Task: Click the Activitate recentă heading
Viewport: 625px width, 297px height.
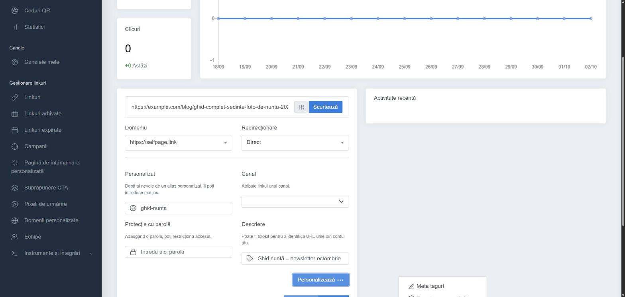Action: coord(395,98)
